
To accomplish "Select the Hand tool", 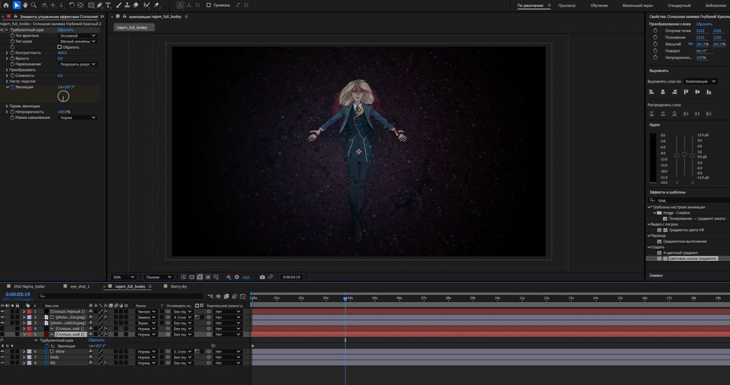I will (x=25, y=5).
